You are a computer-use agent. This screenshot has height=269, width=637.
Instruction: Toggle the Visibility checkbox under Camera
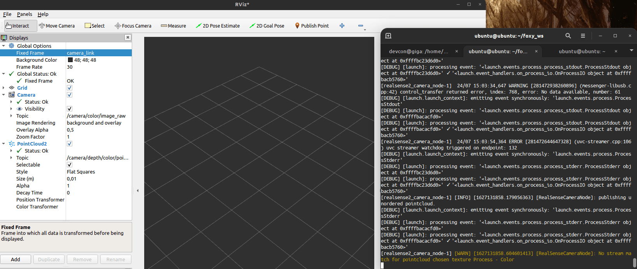pos(70,109)
